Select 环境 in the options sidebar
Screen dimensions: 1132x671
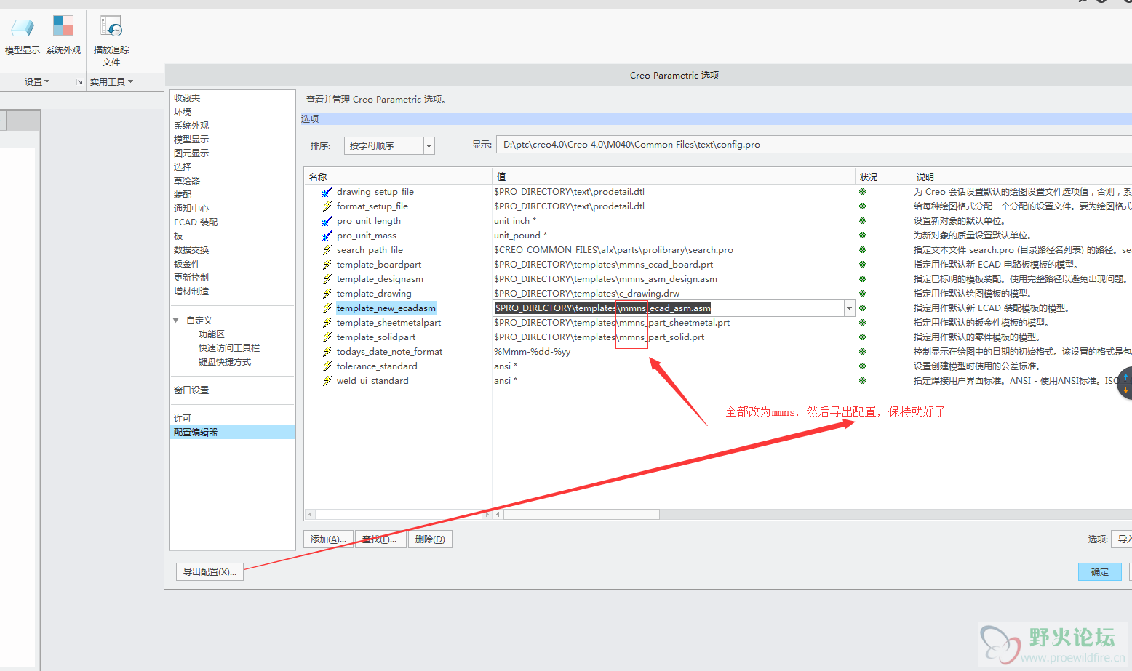[183, 112]
